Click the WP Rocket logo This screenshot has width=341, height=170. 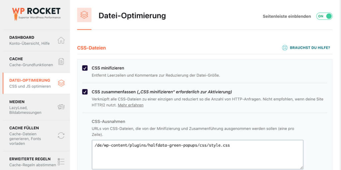[x=36, y=14]
